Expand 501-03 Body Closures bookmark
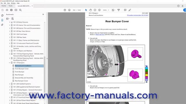The width and height of the screenshot is (186, 104). click(10, 22)
